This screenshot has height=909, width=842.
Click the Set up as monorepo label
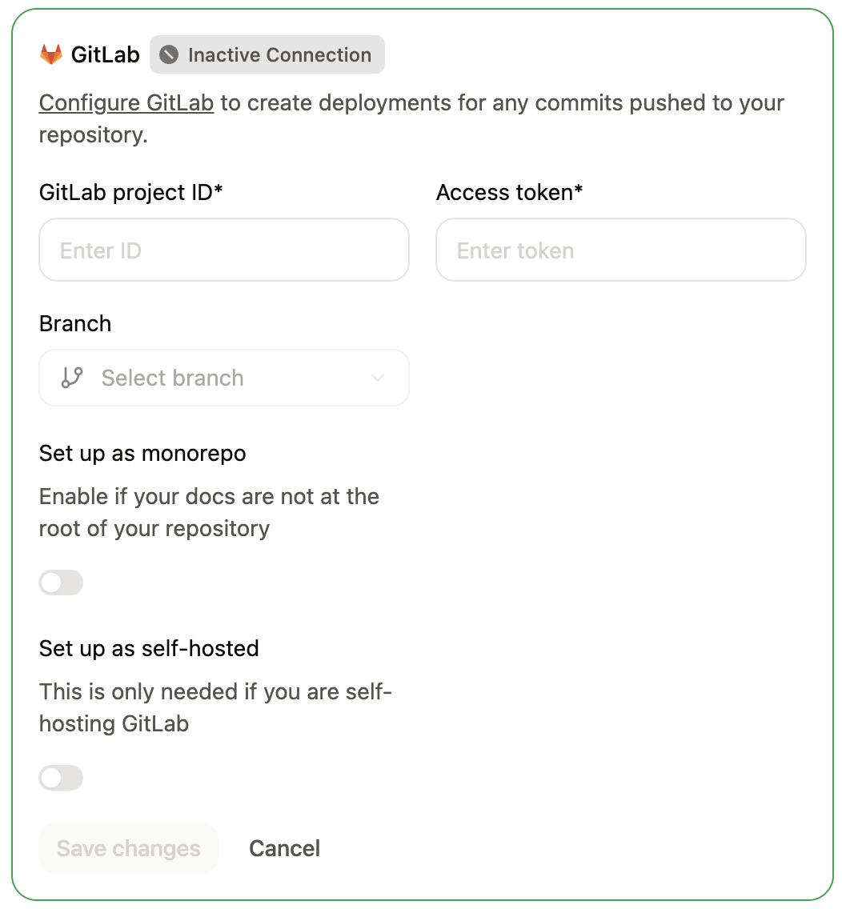(x=142, y=453)
